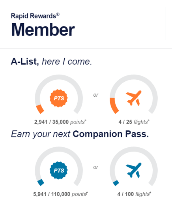Click the 2,941 / 35,000 points label
The height and width of the screenshot is (199, 172).
pos(60,122)
